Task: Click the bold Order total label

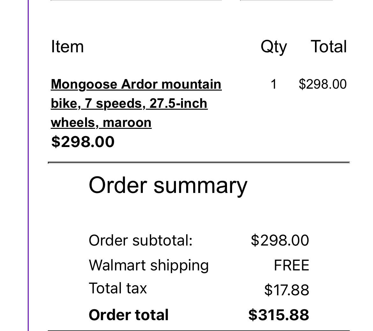Action: [128, 315]
